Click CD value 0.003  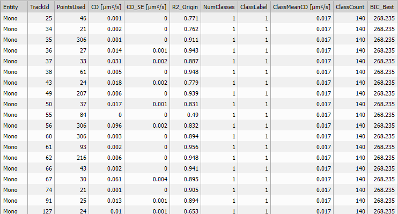coord(114,136)
